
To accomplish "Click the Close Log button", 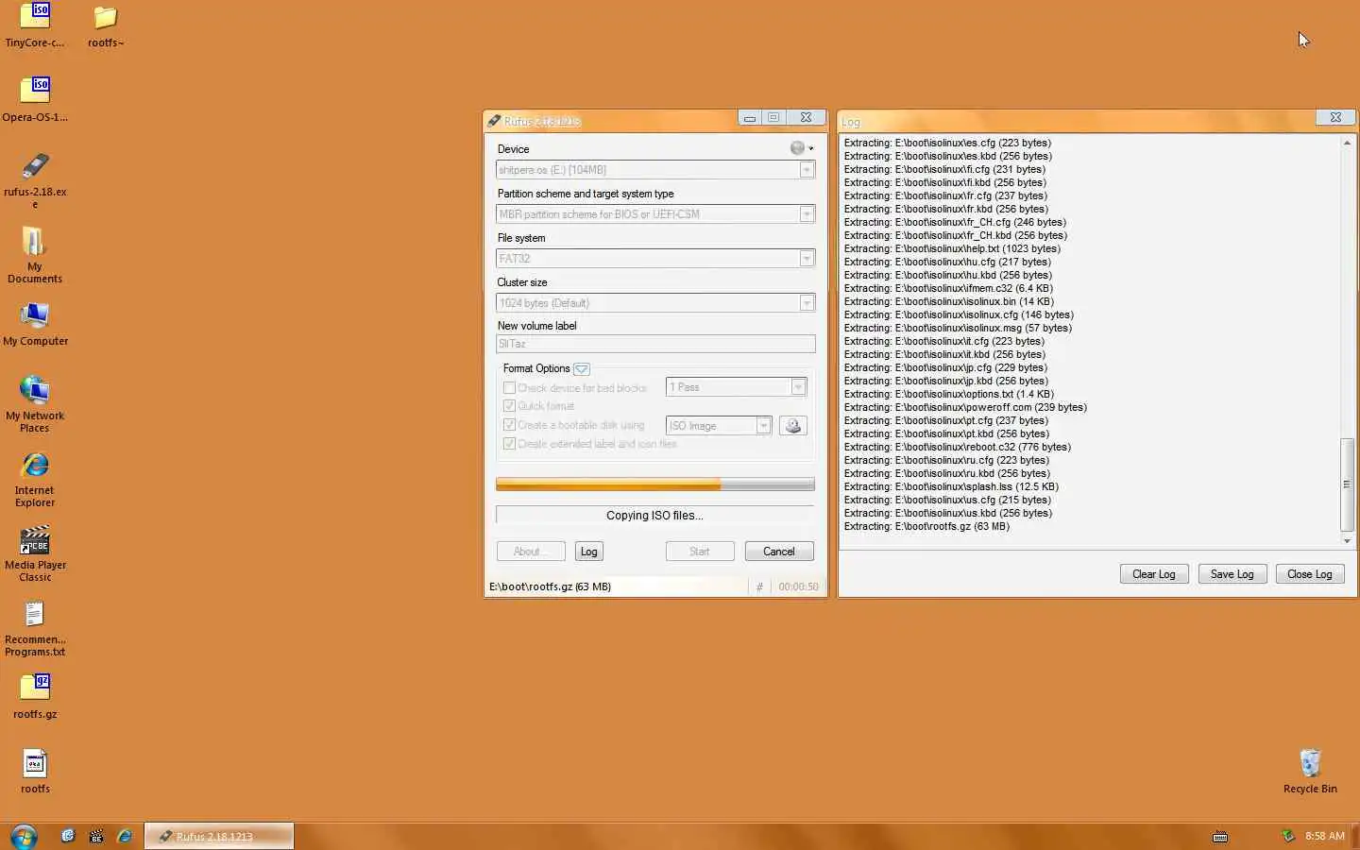I will point(1310,574).
